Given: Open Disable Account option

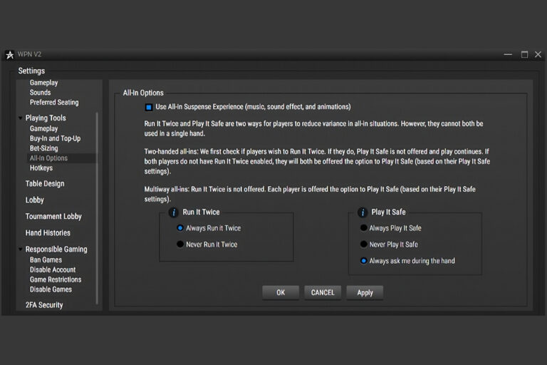Looking at the screenshot, I should tap(53, 269).
